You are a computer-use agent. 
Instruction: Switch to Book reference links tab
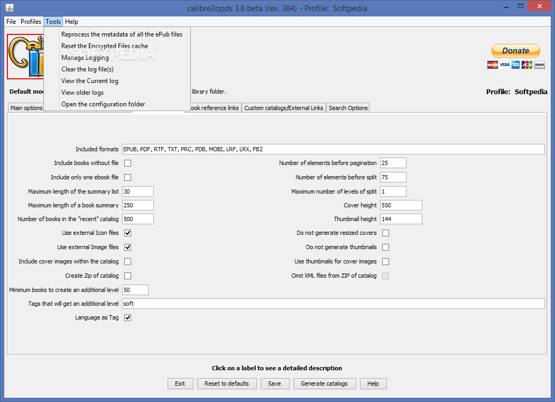point(215,108)
